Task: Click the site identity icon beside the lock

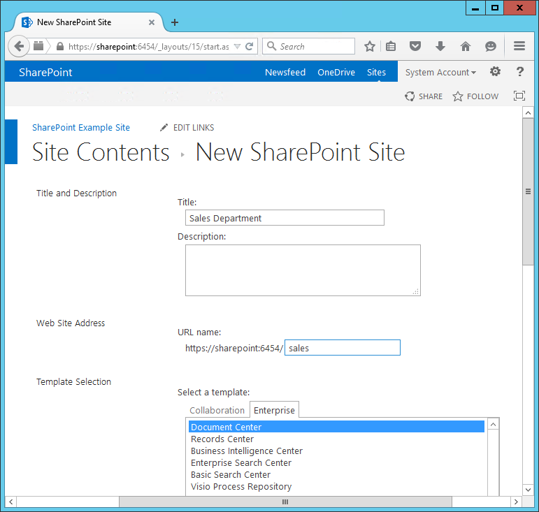Action: click(38, 45)
